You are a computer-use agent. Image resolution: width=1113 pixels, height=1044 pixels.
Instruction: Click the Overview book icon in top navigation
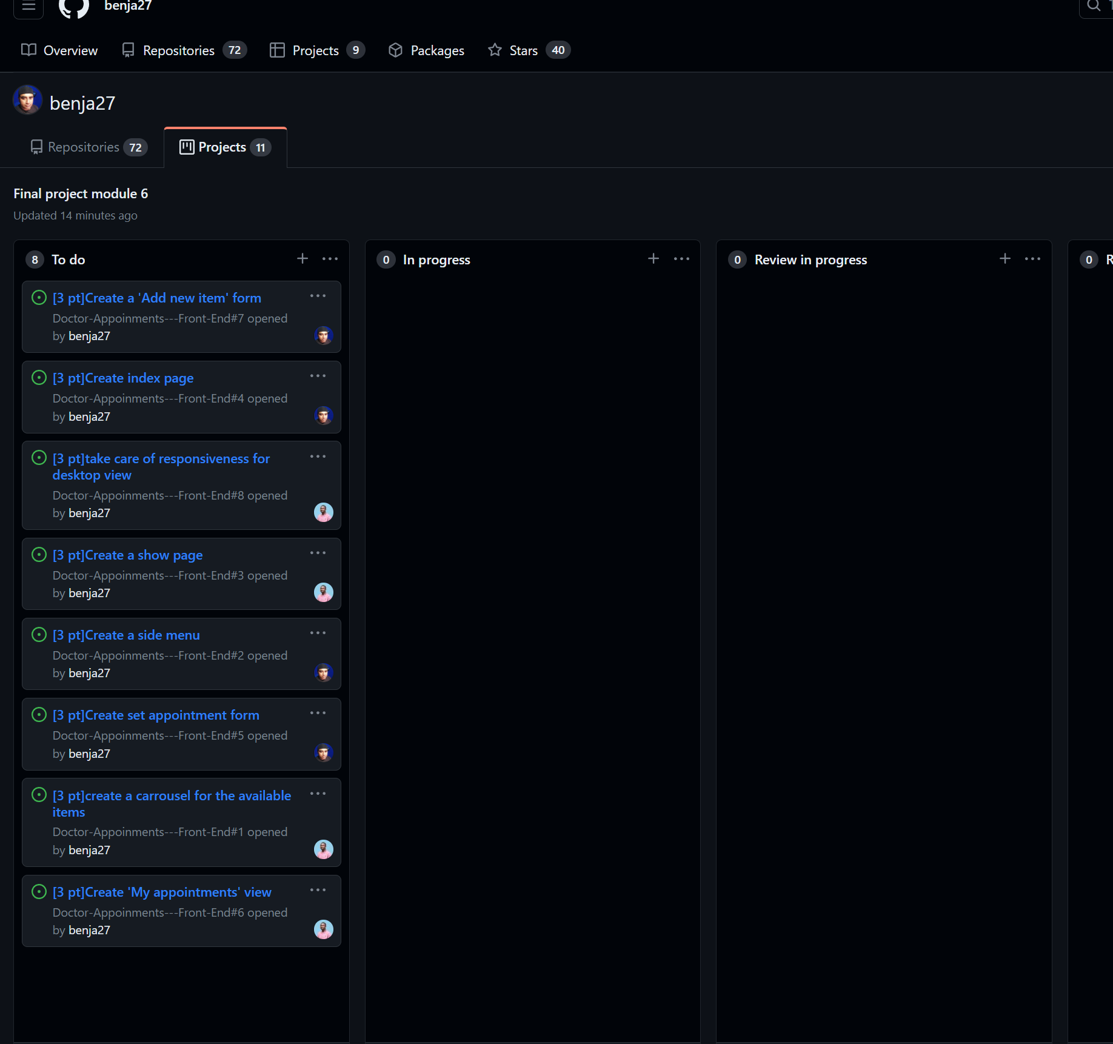click(x=28, y=50)
